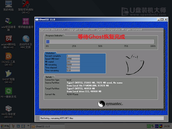Click the Ghost32 11.0 window title bar

click(x=93, y=20)
